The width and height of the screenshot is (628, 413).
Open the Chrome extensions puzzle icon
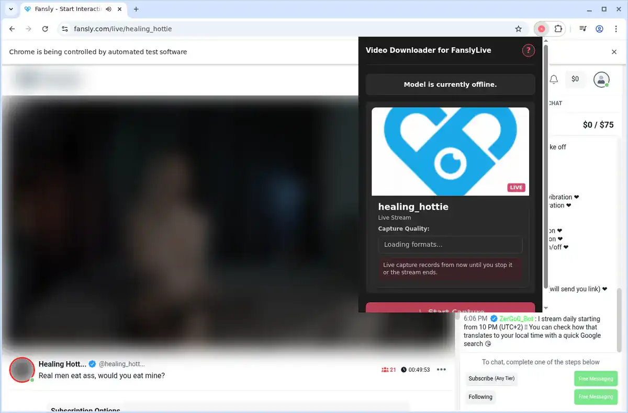[558, 29]
